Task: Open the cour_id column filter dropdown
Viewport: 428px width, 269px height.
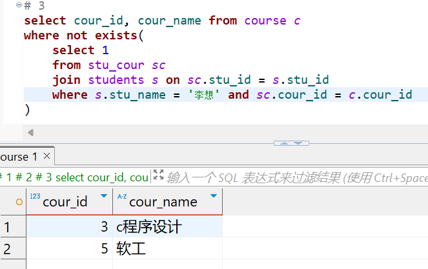Action: [x=103, y=195]
